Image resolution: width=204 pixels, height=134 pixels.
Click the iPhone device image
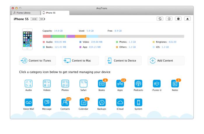(27, 39)
